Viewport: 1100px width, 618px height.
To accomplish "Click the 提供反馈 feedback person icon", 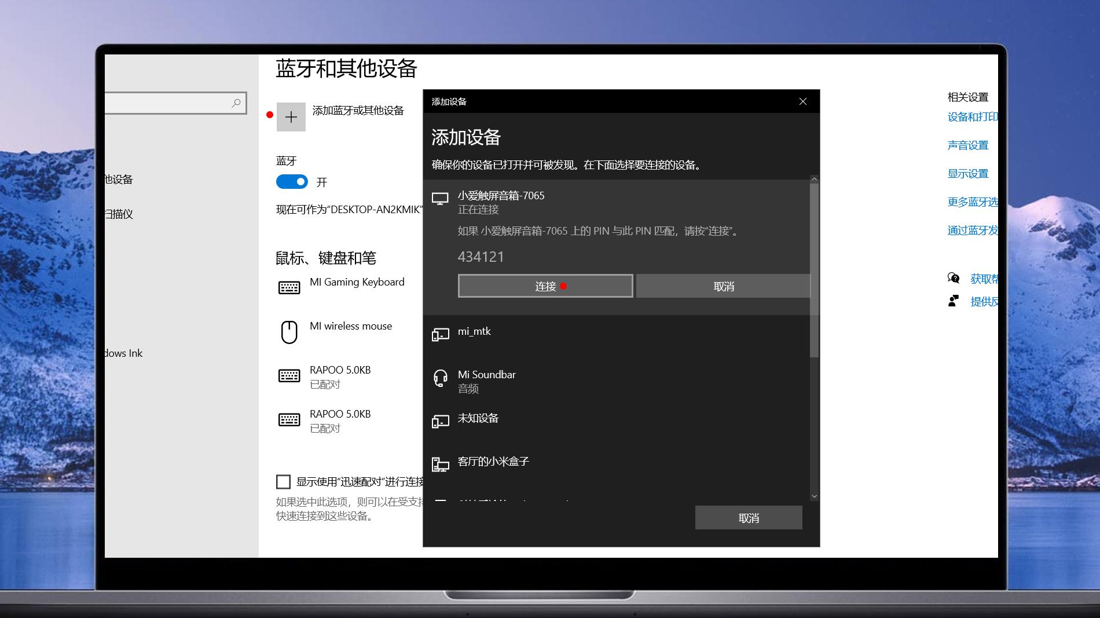I will click(x=953, y=301).
